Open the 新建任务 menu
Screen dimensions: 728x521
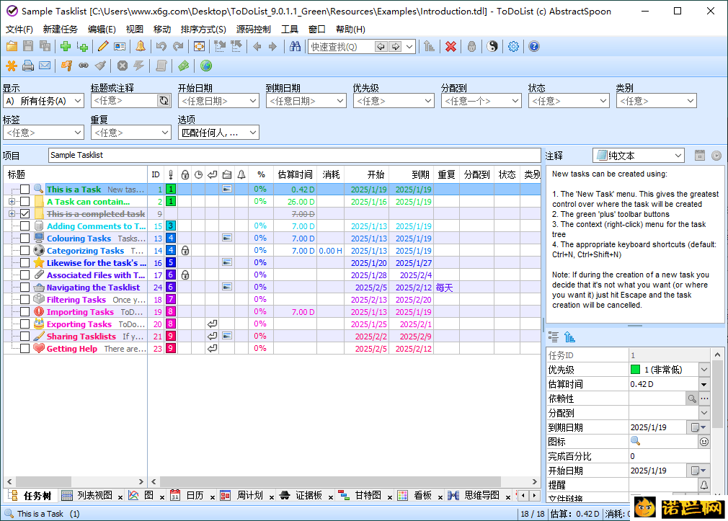61,30
